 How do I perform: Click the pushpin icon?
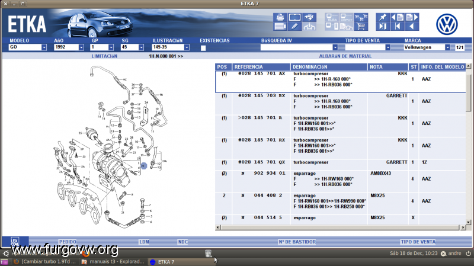pos(383,17)
